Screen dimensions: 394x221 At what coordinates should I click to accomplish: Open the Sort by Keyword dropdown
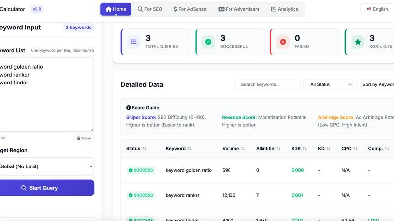click(375, 84)
